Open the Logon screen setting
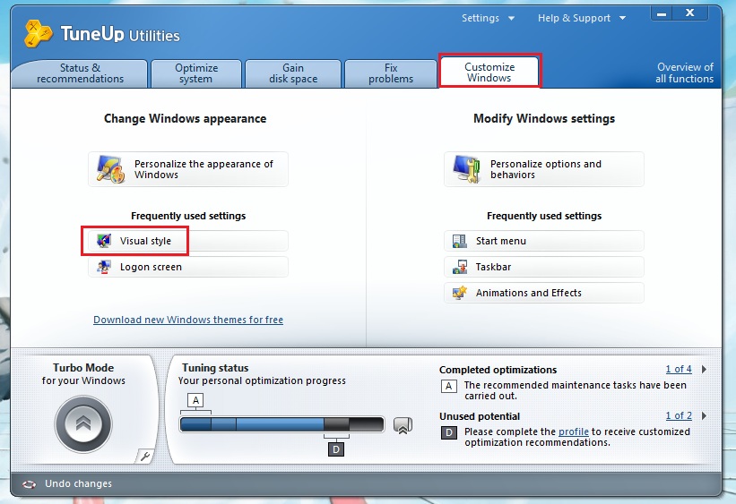The height and width of the screenshot is (504, 736). 188,267
